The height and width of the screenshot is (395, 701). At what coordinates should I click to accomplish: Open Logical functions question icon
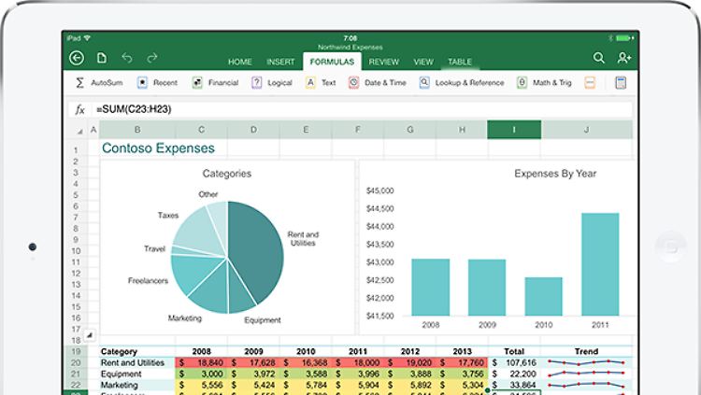257,83
